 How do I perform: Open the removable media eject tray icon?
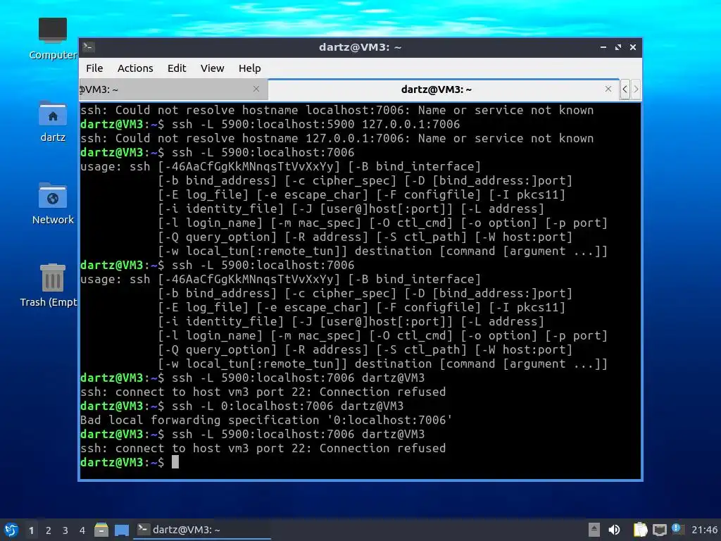tap(594, 530)
